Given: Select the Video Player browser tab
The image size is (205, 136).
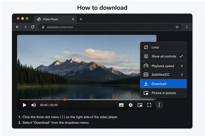Looking at the screenshot, I should 56,19.
